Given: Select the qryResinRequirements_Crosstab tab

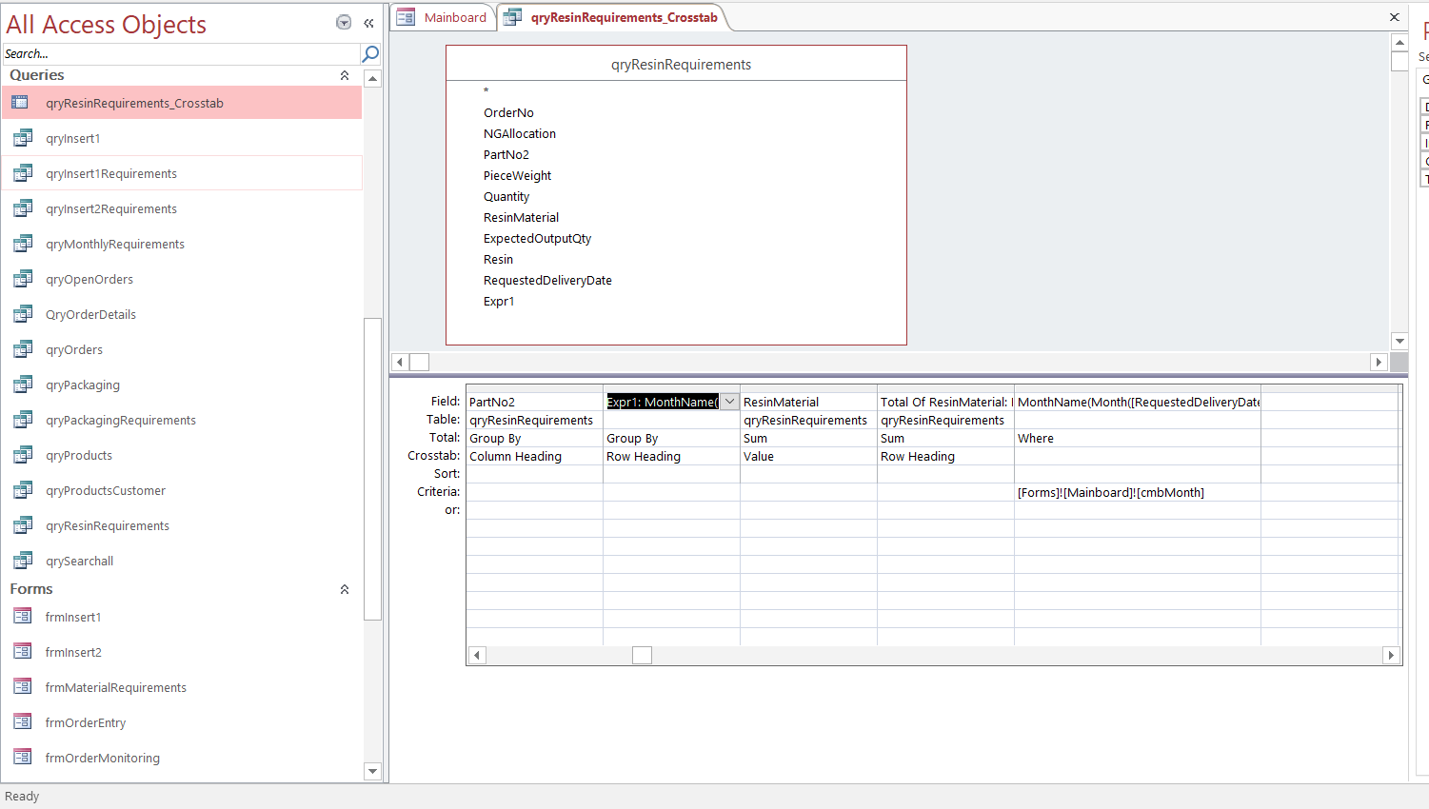Looking at the screenshot, I should [x=624, y=17].
